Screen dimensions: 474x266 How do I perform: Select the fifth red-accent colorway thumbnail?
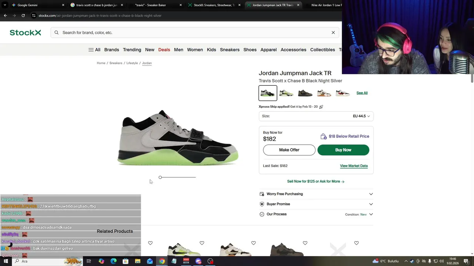[343, 93]
